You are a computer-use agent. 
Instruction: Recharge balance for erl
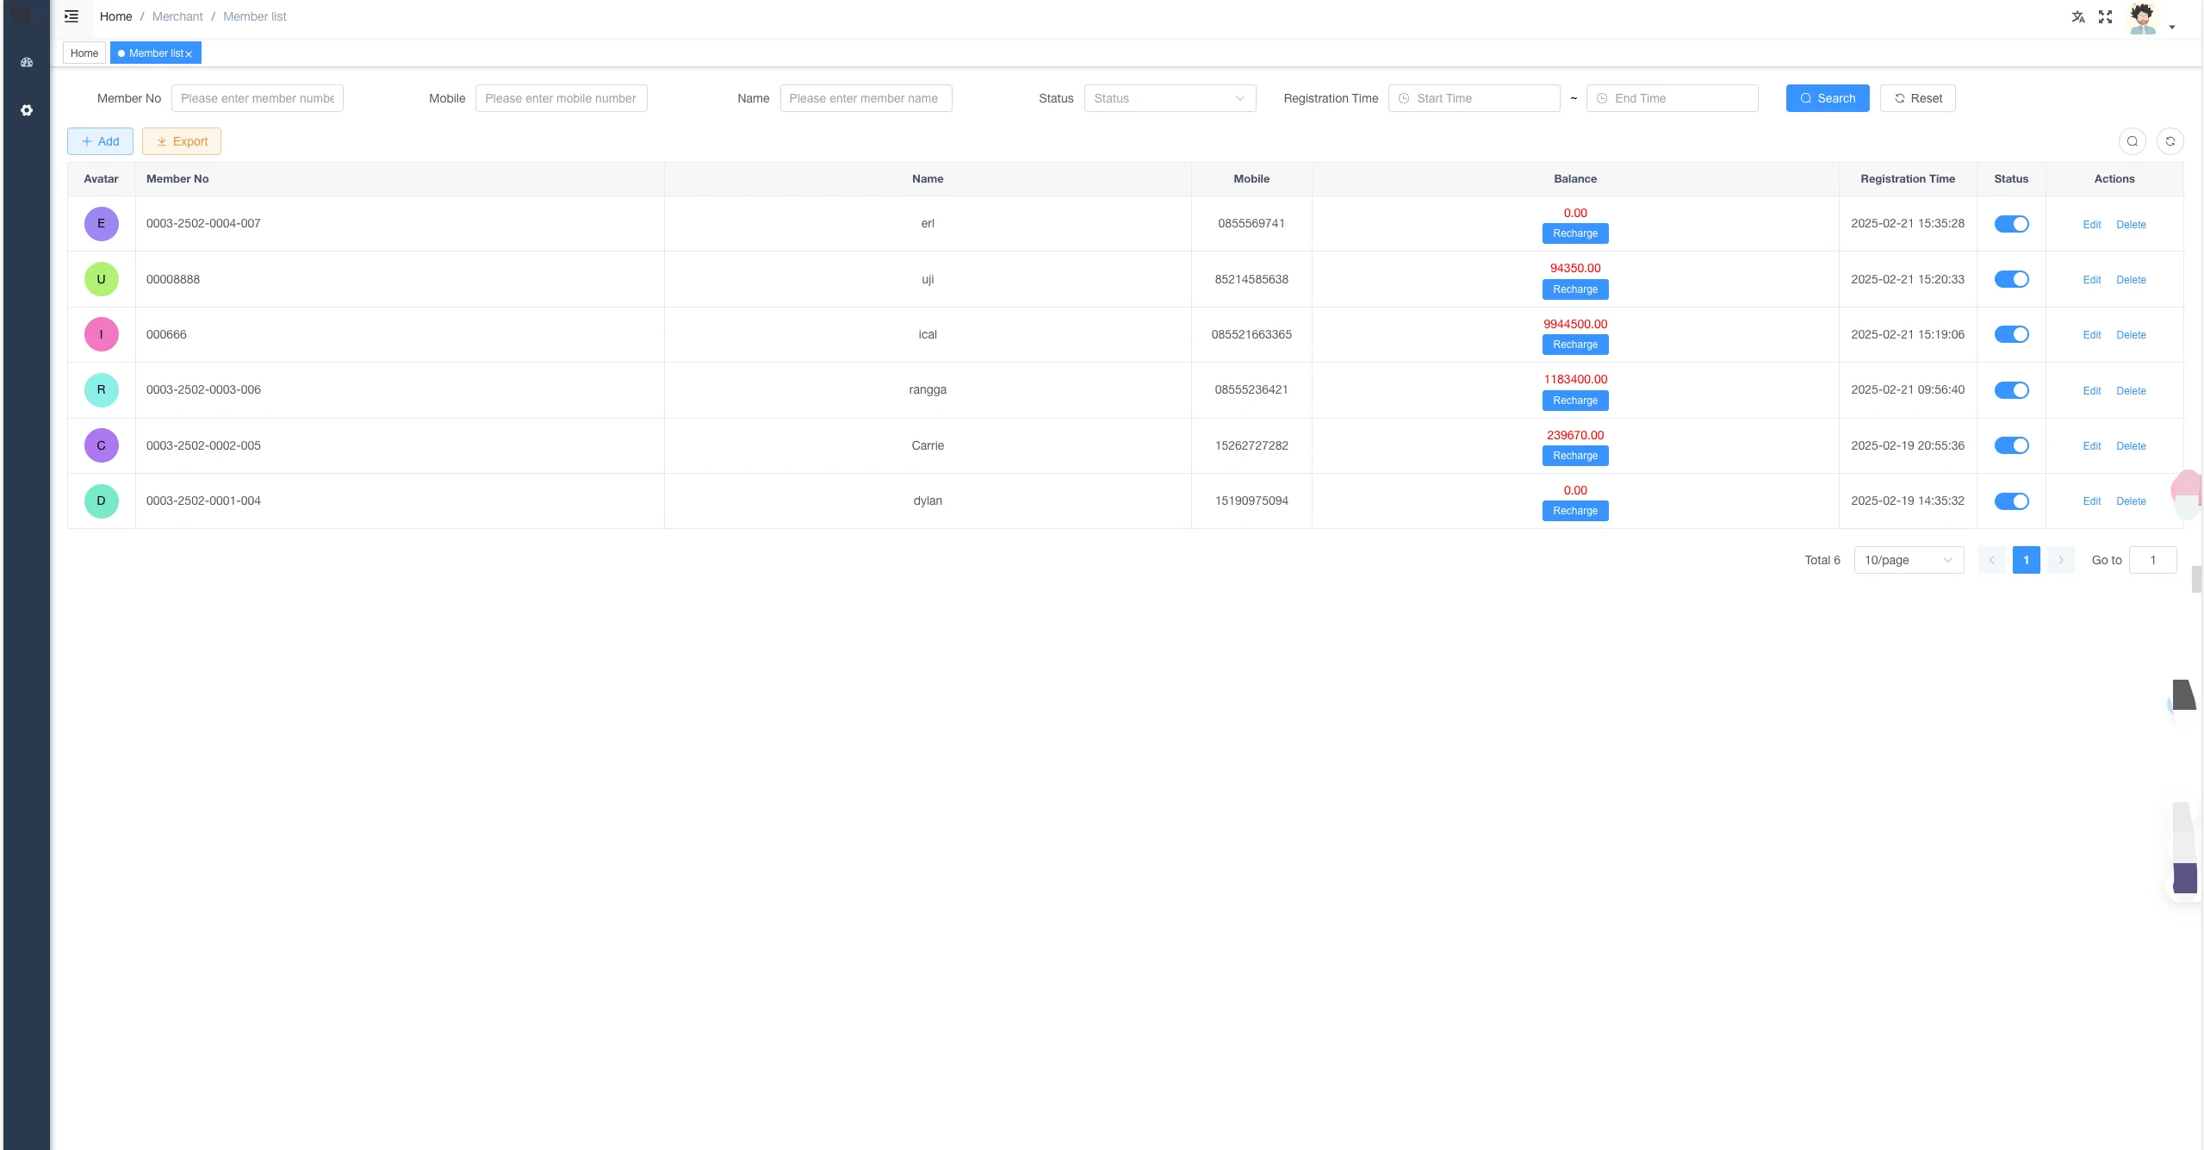(x=1574, y=233)
